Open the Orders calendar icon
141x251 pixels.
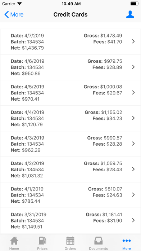pyautogui.click(x=70, y=241)
